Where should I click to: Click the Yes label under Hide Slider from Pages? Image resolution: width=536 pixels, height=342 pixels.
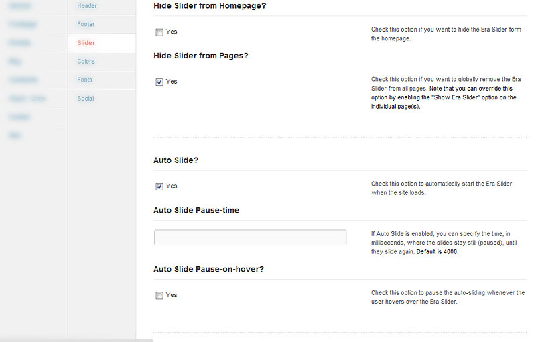(x=172, y=82)
